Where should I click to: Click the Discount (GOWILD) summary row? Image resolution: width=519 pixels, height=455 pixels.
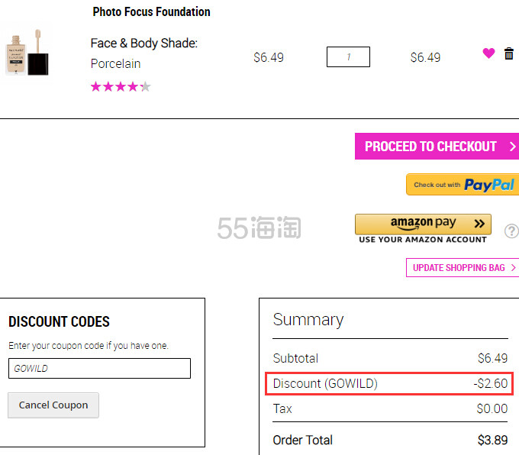[x=389, y=383]
